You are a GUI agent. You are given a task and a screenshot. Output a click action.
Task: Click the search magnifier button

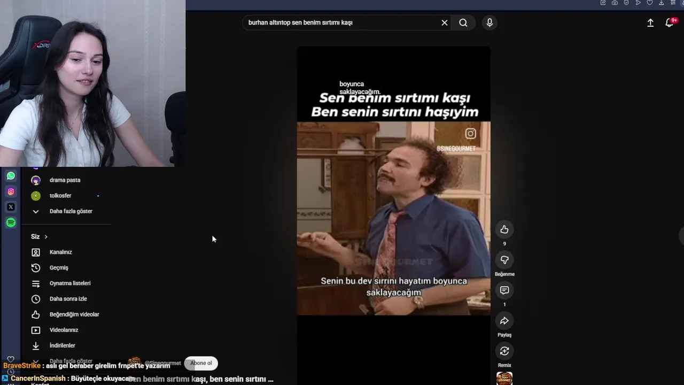click(x=463, y=22)
